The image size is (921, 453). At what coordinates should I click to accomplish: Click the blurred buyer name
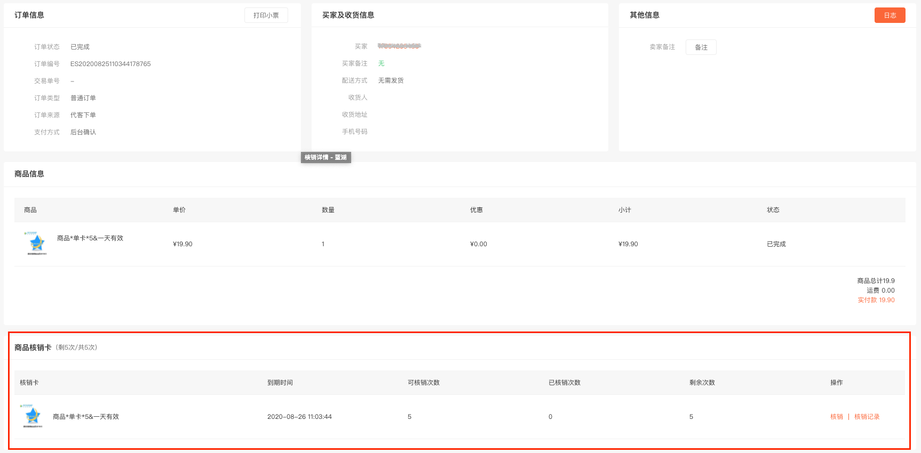tap(399, 46)
